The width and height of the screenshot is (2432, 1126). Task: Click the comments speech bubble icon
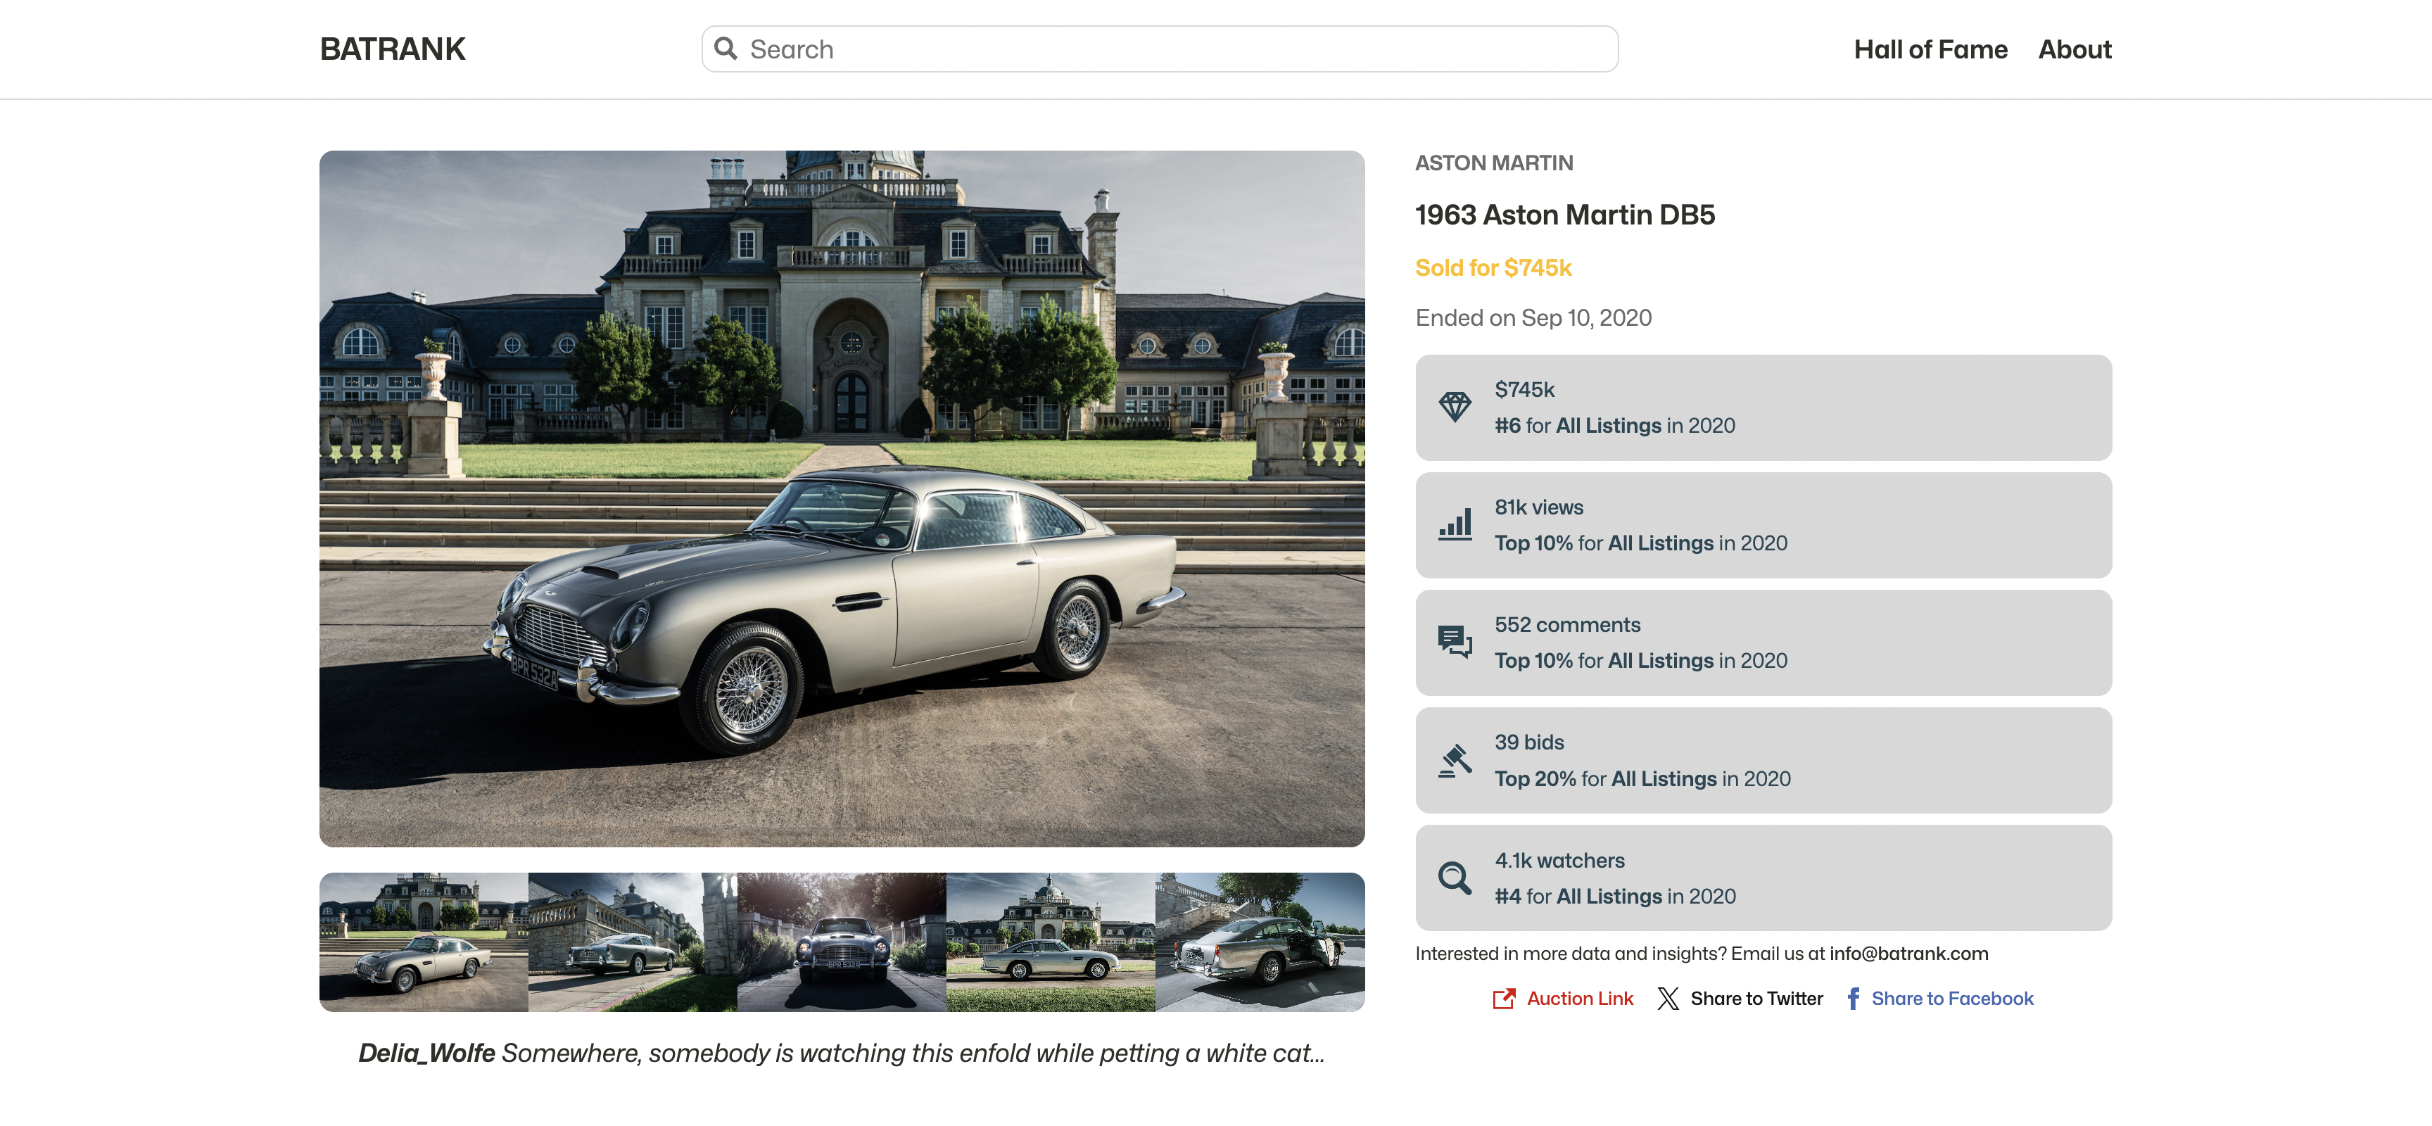click(1454, 642)
